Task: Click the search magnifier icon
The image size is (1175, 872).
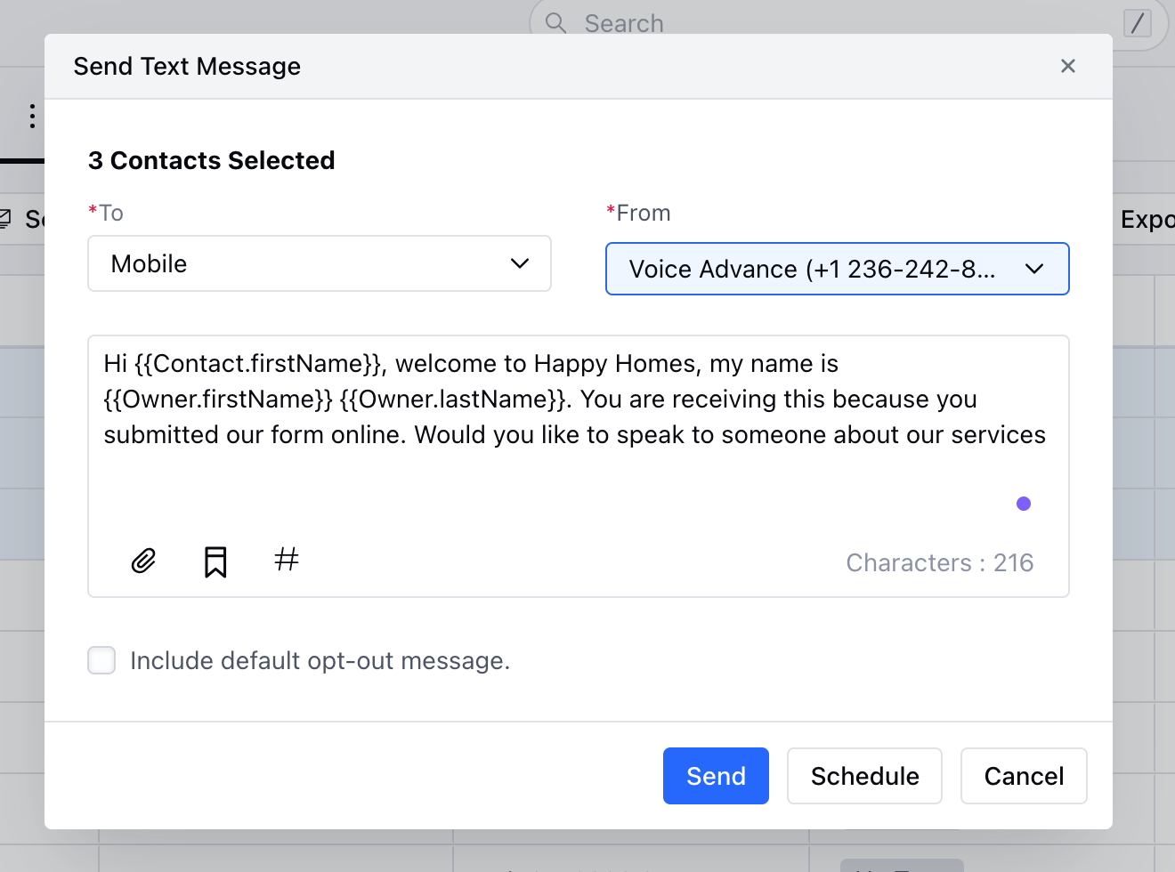Action: pyautogui.click(x=555, y=22)
